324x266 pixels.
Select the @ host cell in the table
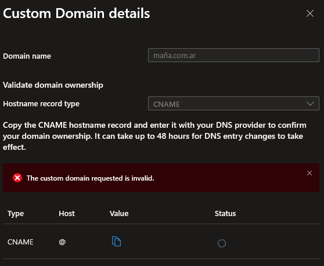[x=62, y=242]
